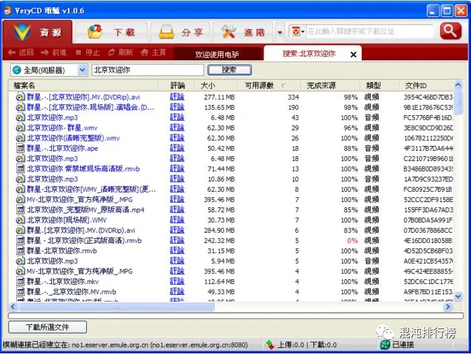471x354 pixels.
Task: Click the 搜索 button
Action: click(x=230, y=70)
